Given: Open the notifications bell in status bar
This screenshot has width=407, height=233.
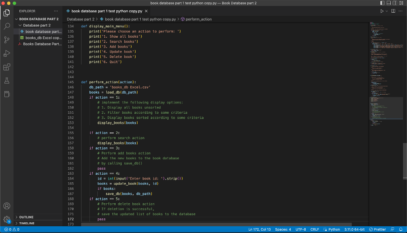Looking at the screenshot, I should (x=401, y=229).
